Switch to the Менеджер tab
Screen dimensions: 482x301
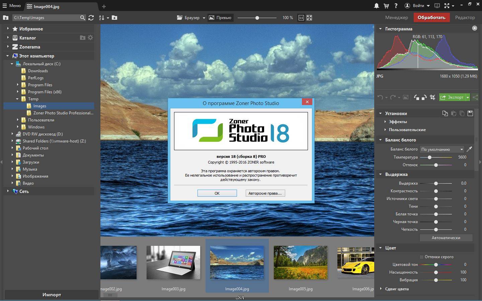[x=396, y=17]
